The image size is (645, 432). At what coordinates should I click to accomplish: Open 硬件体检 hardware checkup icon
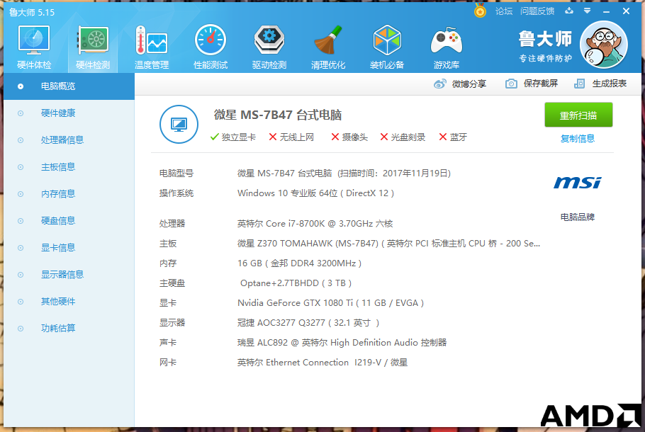34,47
